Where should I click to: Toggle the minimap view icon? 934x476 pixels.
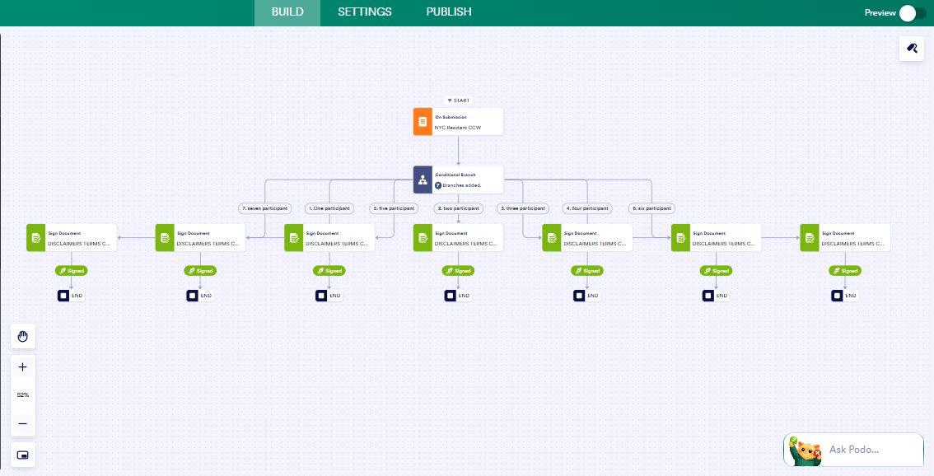click(22, 455)
